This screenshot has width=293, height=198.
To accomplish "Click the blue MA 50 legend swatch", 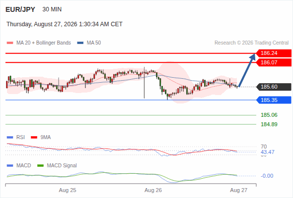I will [80, 43].
